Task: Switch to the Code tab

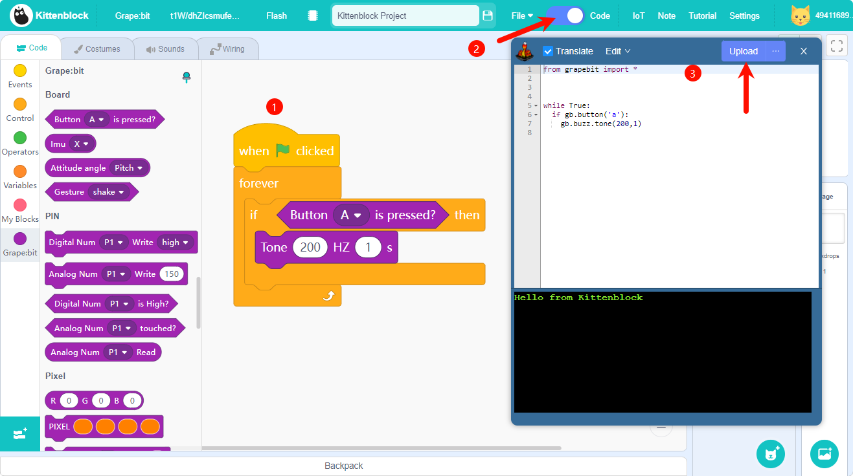Action: click(32, 48)
